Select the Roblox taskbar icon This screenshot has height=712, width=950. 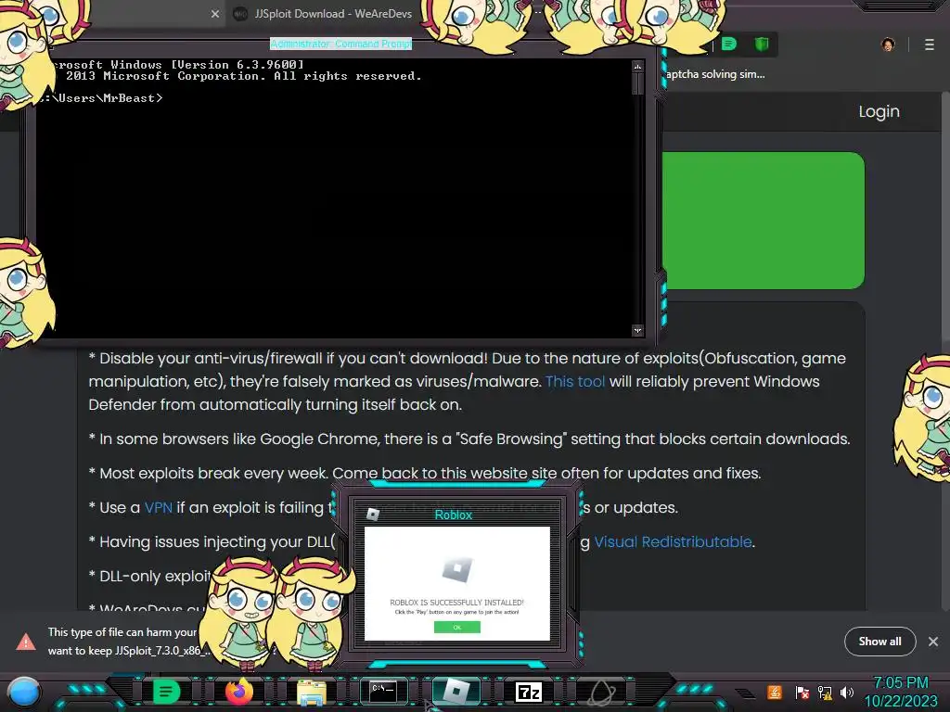point(456,692)
